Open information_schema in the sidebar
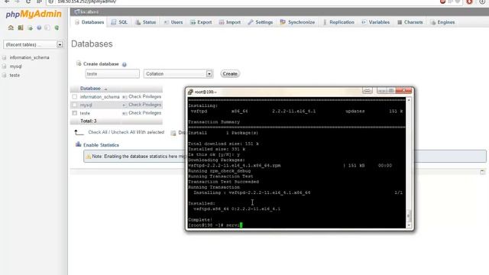Viewport: 489px width, 275px height. tap(29, 58)
